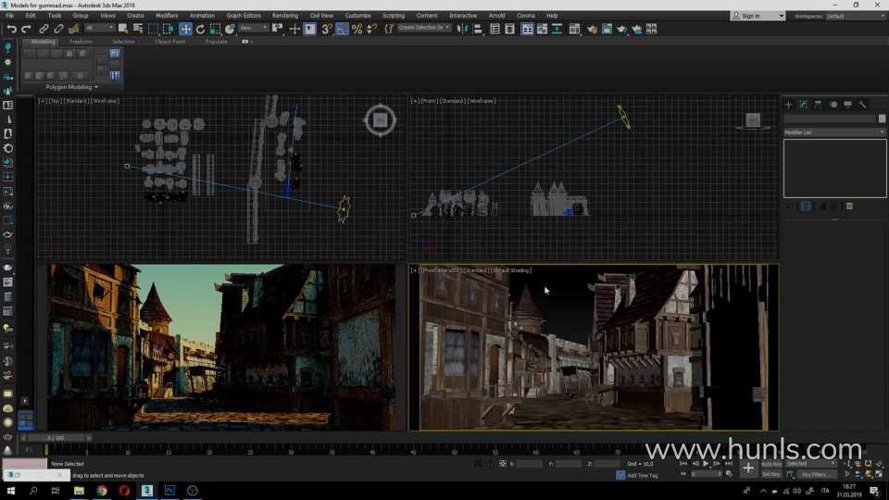This screenshot has height=500, width=889.
Task: Click the Select and Place tool
Action: click(x=230, y=29)
